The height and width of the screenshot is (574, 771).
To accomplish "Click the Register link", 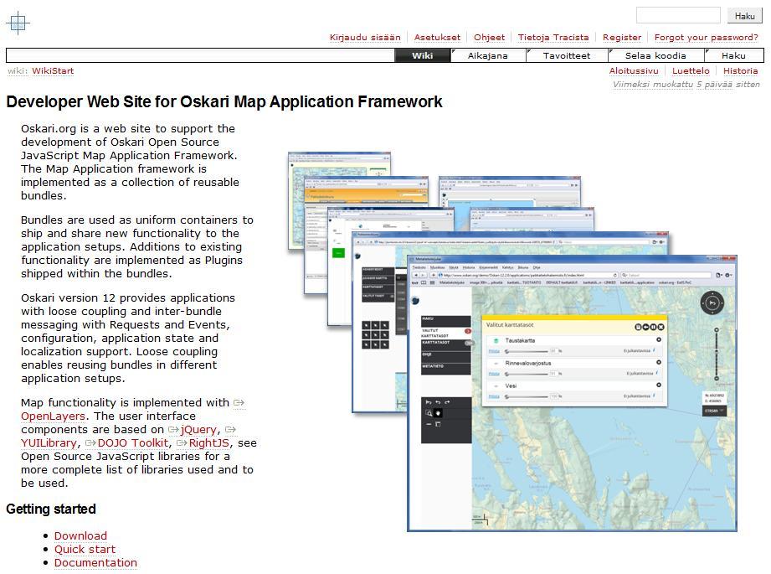I will click(x=622, y=38).
